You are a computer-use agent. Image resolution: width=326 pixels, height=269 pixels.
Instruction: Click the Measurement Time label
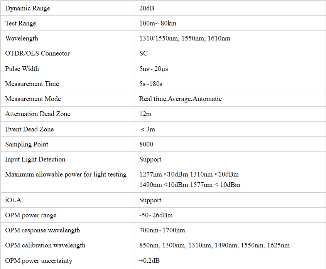click(x=32, y=84)
